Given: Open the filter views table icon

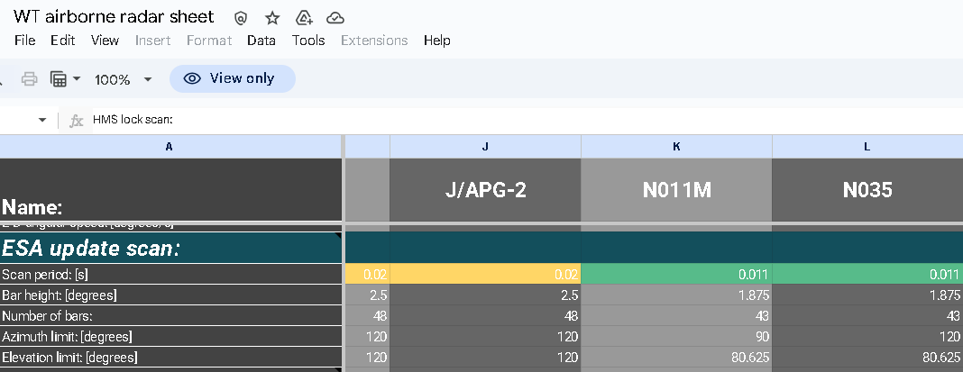Looking at the screenshot, I should click(59, 79).
